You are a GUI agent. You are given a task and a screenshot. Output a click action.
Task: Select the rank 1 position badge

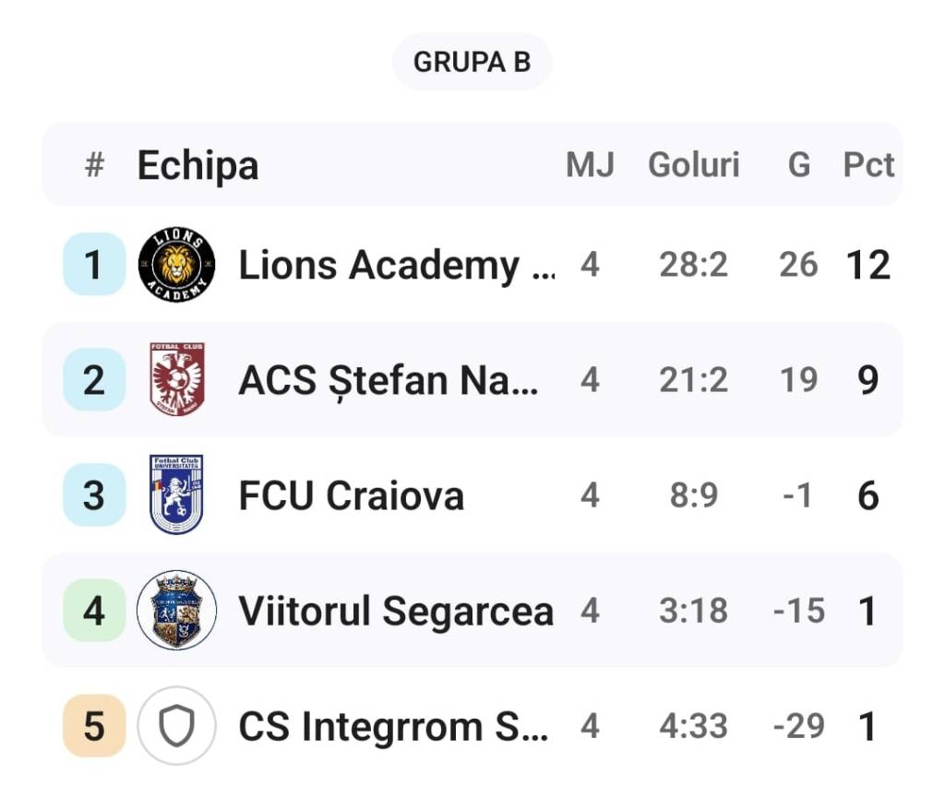click(x=94, y=265)
